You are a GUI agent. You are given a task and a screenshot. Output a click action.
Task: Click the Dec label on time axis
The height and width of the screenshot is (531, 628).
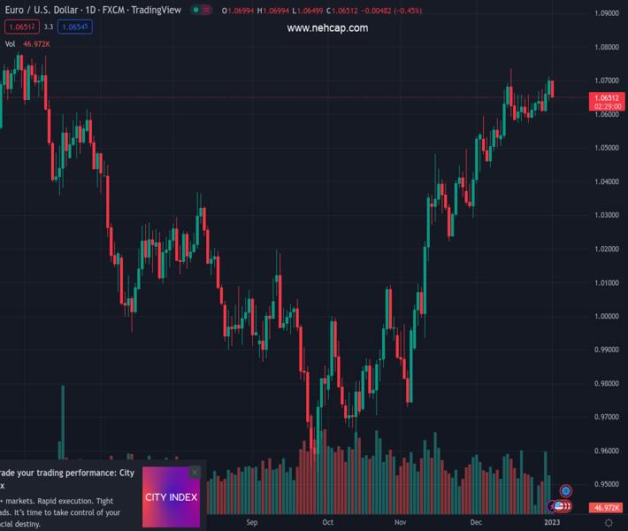click(476, 523)
